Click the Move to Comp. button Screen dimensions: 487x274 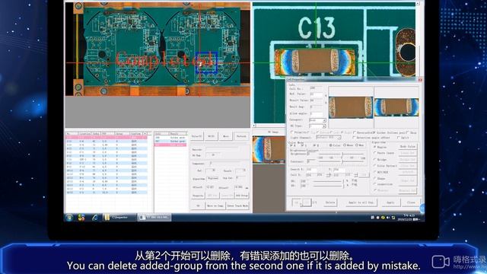(215, 206)
